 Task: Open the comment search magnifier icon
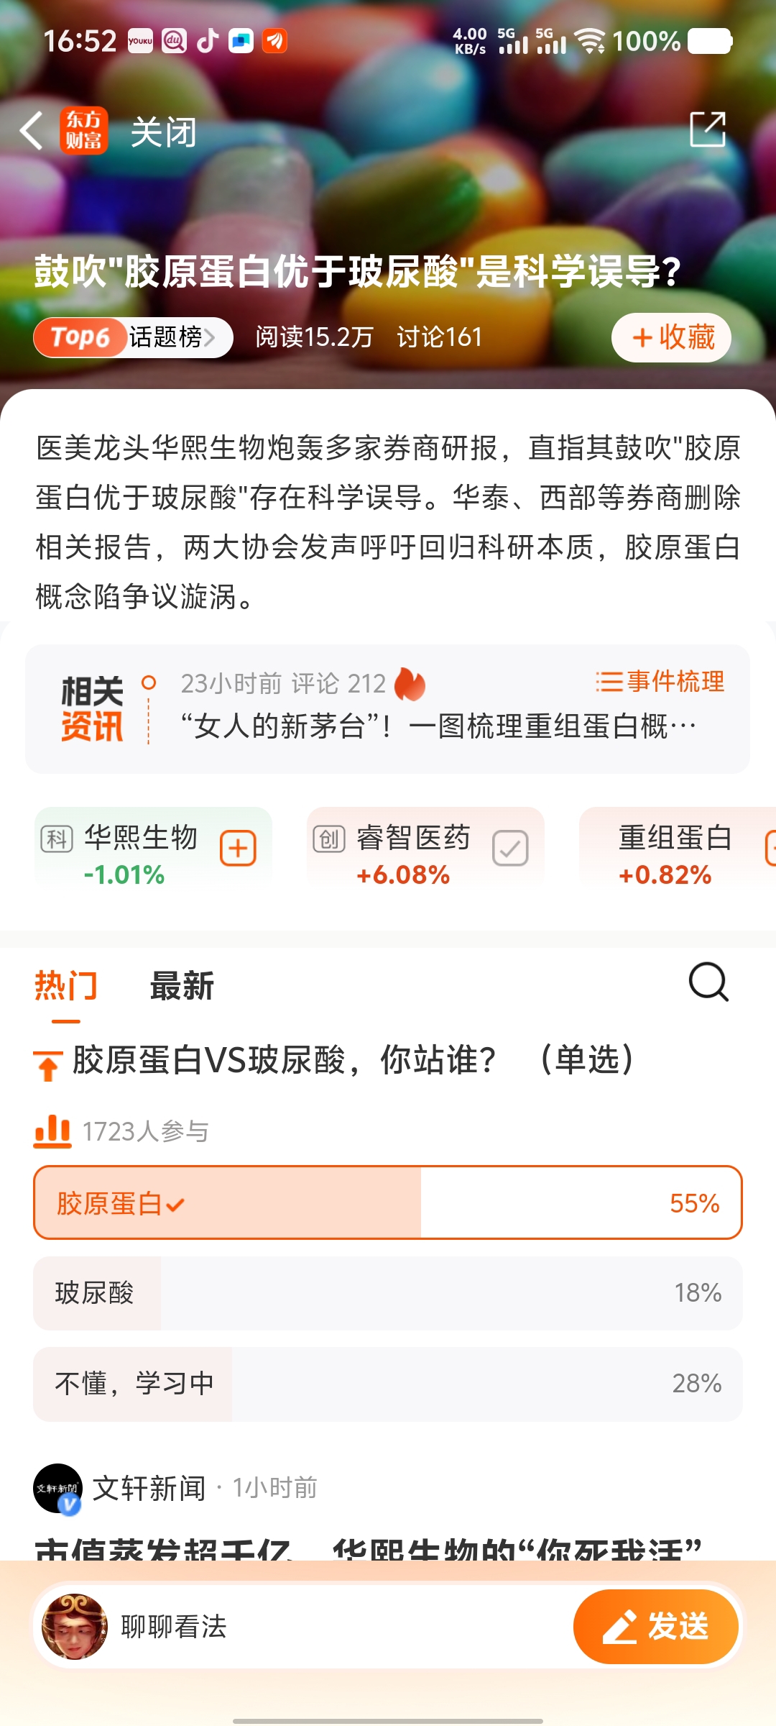[708, 982]
